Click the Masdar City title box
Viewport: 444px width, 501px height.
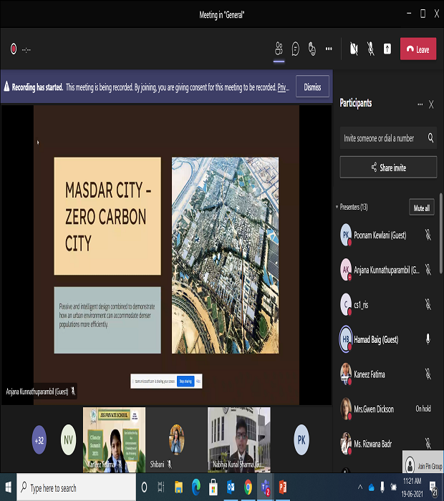pos(107,216)
